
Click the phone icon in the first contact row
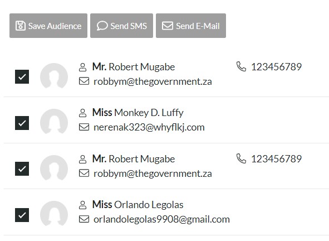click(x=241, y=66)
